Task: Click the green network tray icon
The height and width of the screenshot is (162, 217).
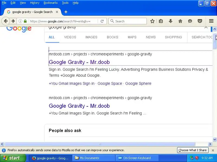Action: coord(192,158)
